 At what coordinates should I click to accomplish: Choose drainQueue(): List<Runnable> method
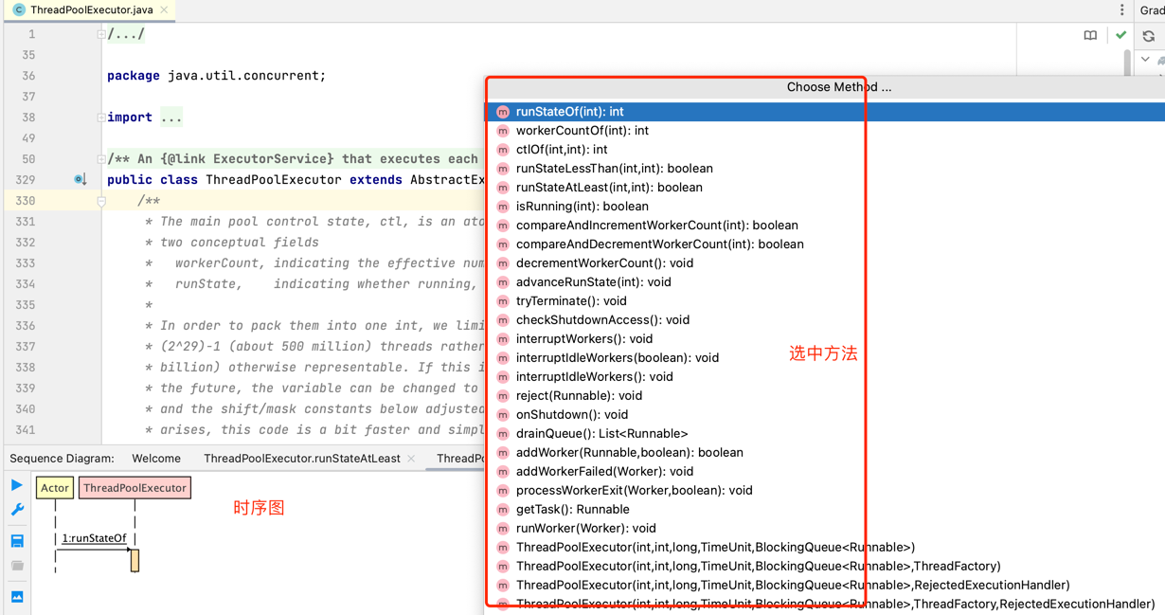pos(825,434)
